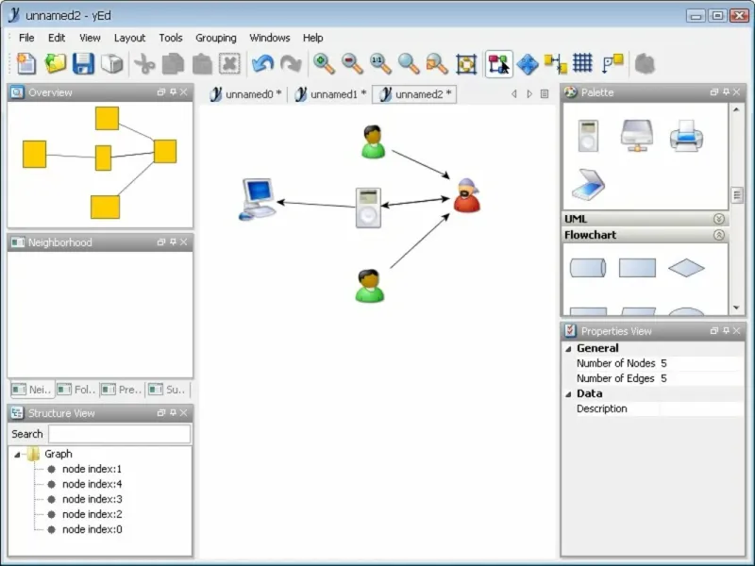Switch to the Nei.. panel tab
Screen dimensions: 755x566
click(x=32, y=390)
